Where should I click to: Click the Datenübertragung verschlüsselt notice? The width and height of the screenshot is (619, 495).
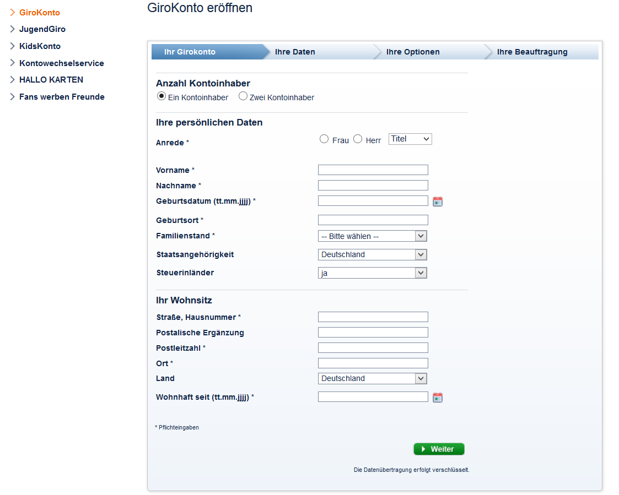(x=411, y=470)
